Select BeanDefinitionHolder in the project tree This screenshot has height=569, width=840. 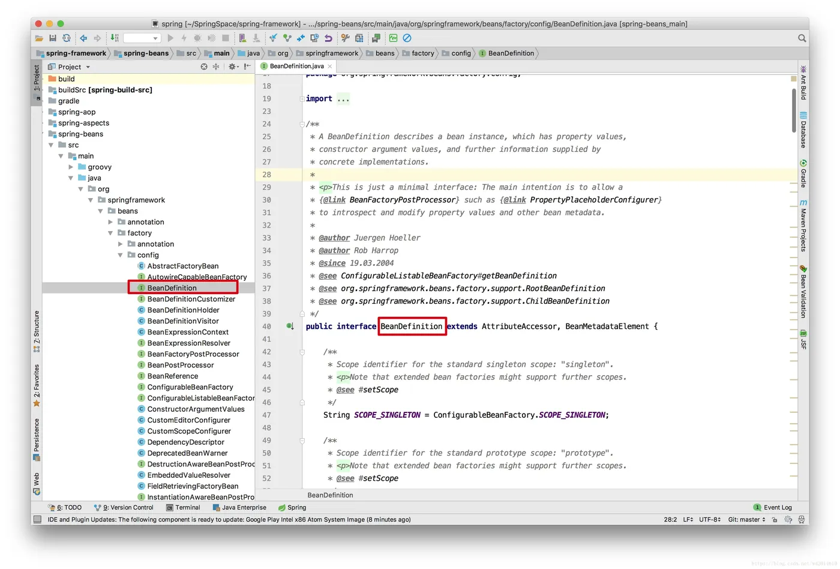(183, 310)
